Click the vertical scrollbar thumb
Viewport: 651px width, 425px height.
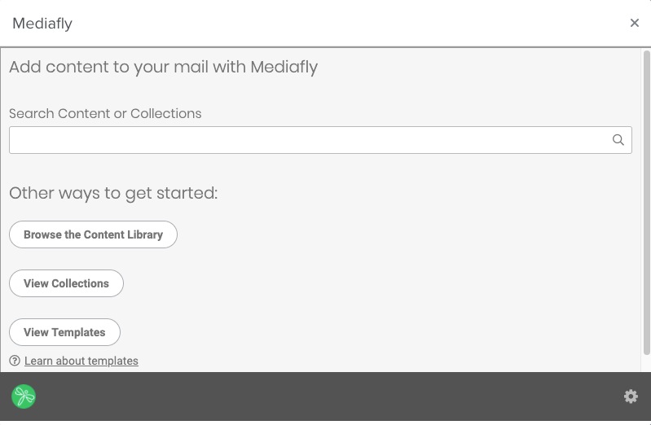(x=647, y=204)
